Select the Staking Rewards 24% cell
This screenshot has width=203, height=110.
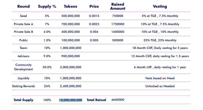(47, 86)
